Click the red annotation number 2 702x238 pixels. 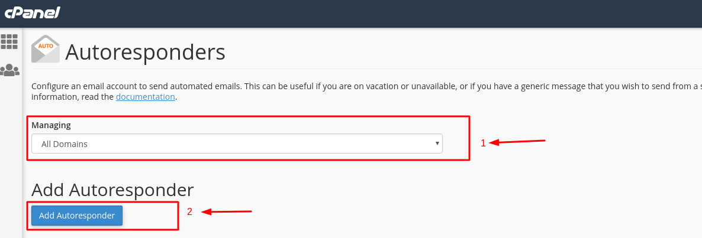tap(189, 211)
